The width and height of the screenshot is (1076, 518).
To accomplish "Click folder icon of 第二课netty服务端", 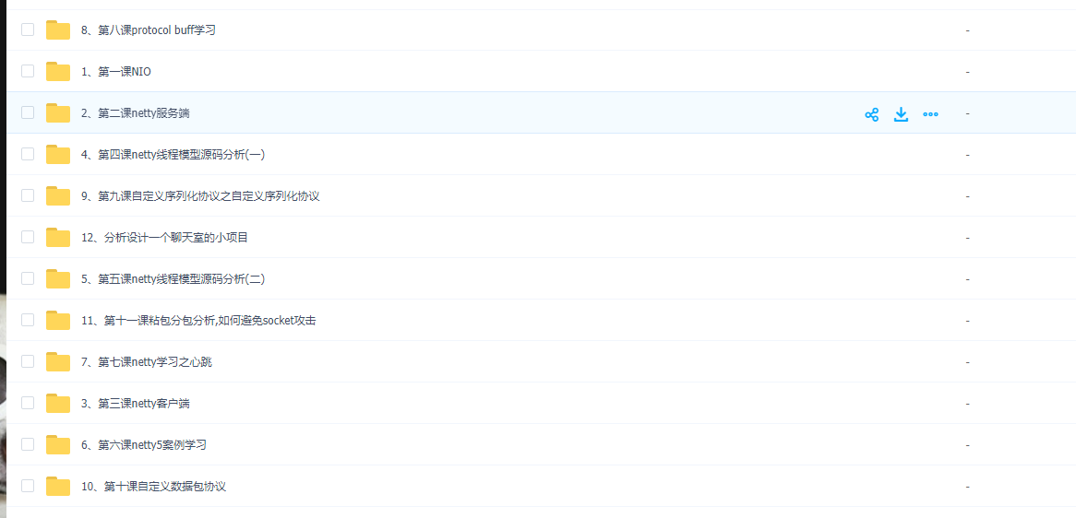I will pyautogui.click(x=58, y=113).
